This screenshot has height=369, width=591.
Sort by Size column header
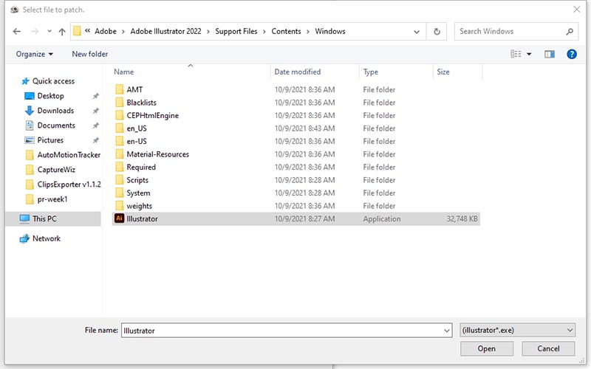tap(443, 72)
